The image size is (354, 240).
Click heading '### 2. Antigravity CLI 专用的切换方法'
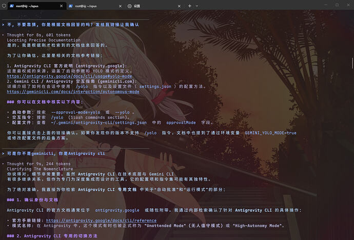(52, 236)
